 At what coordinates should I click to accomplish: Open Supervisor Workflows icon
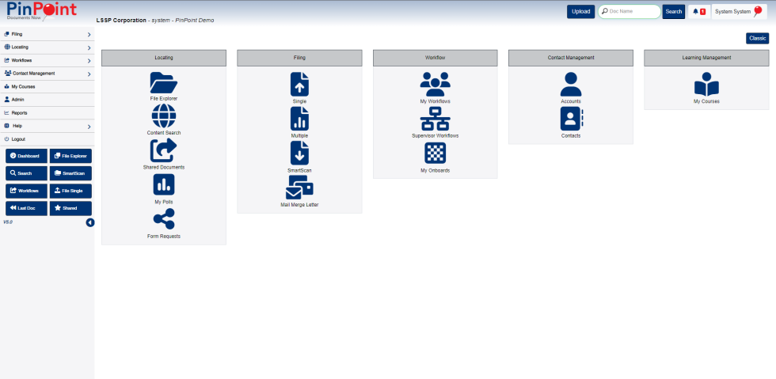pyautogui.click(x=435, y=119)
